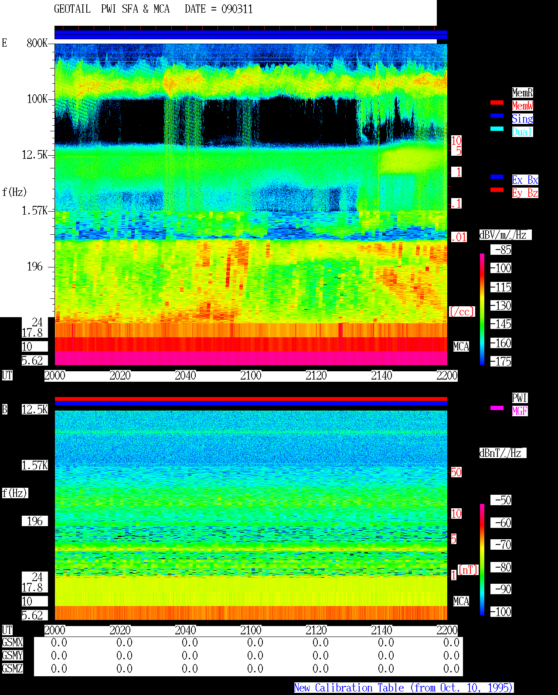Click the magenta 5.62 Hz MCA band in E panel

[x=251, y=359]
